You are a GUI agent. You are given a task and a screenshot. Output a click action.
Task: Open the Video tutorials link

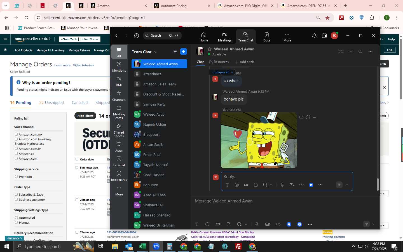(x=83, y=65)
